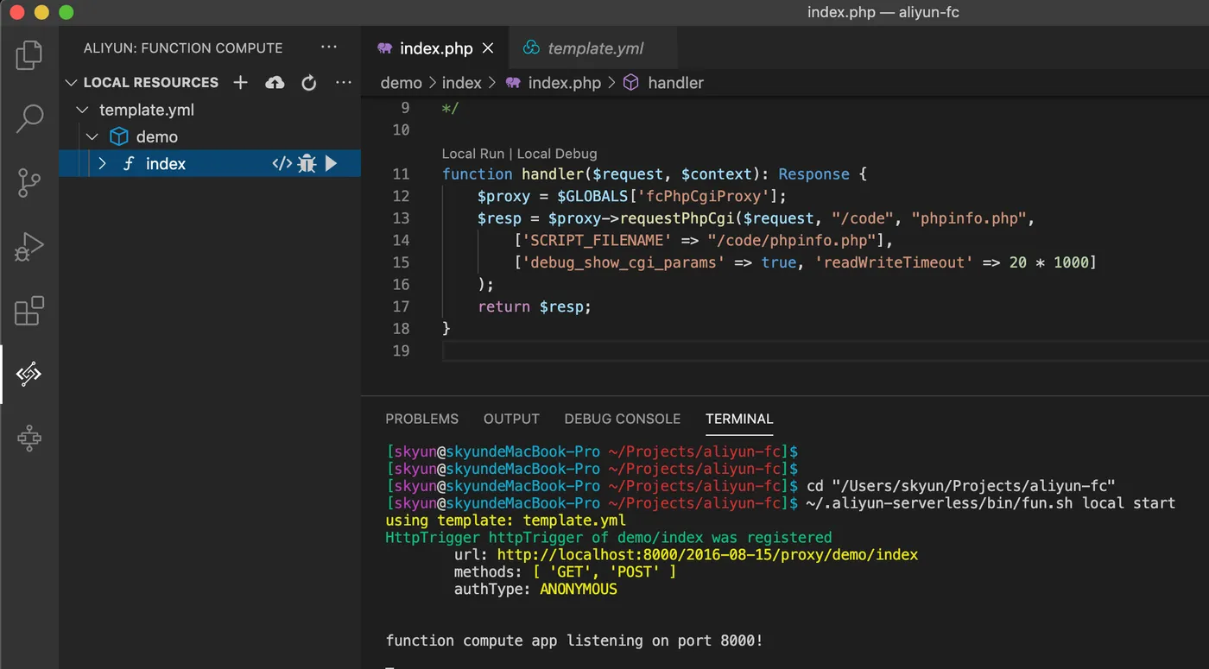Click the demo service cube icon

(119, 136)
